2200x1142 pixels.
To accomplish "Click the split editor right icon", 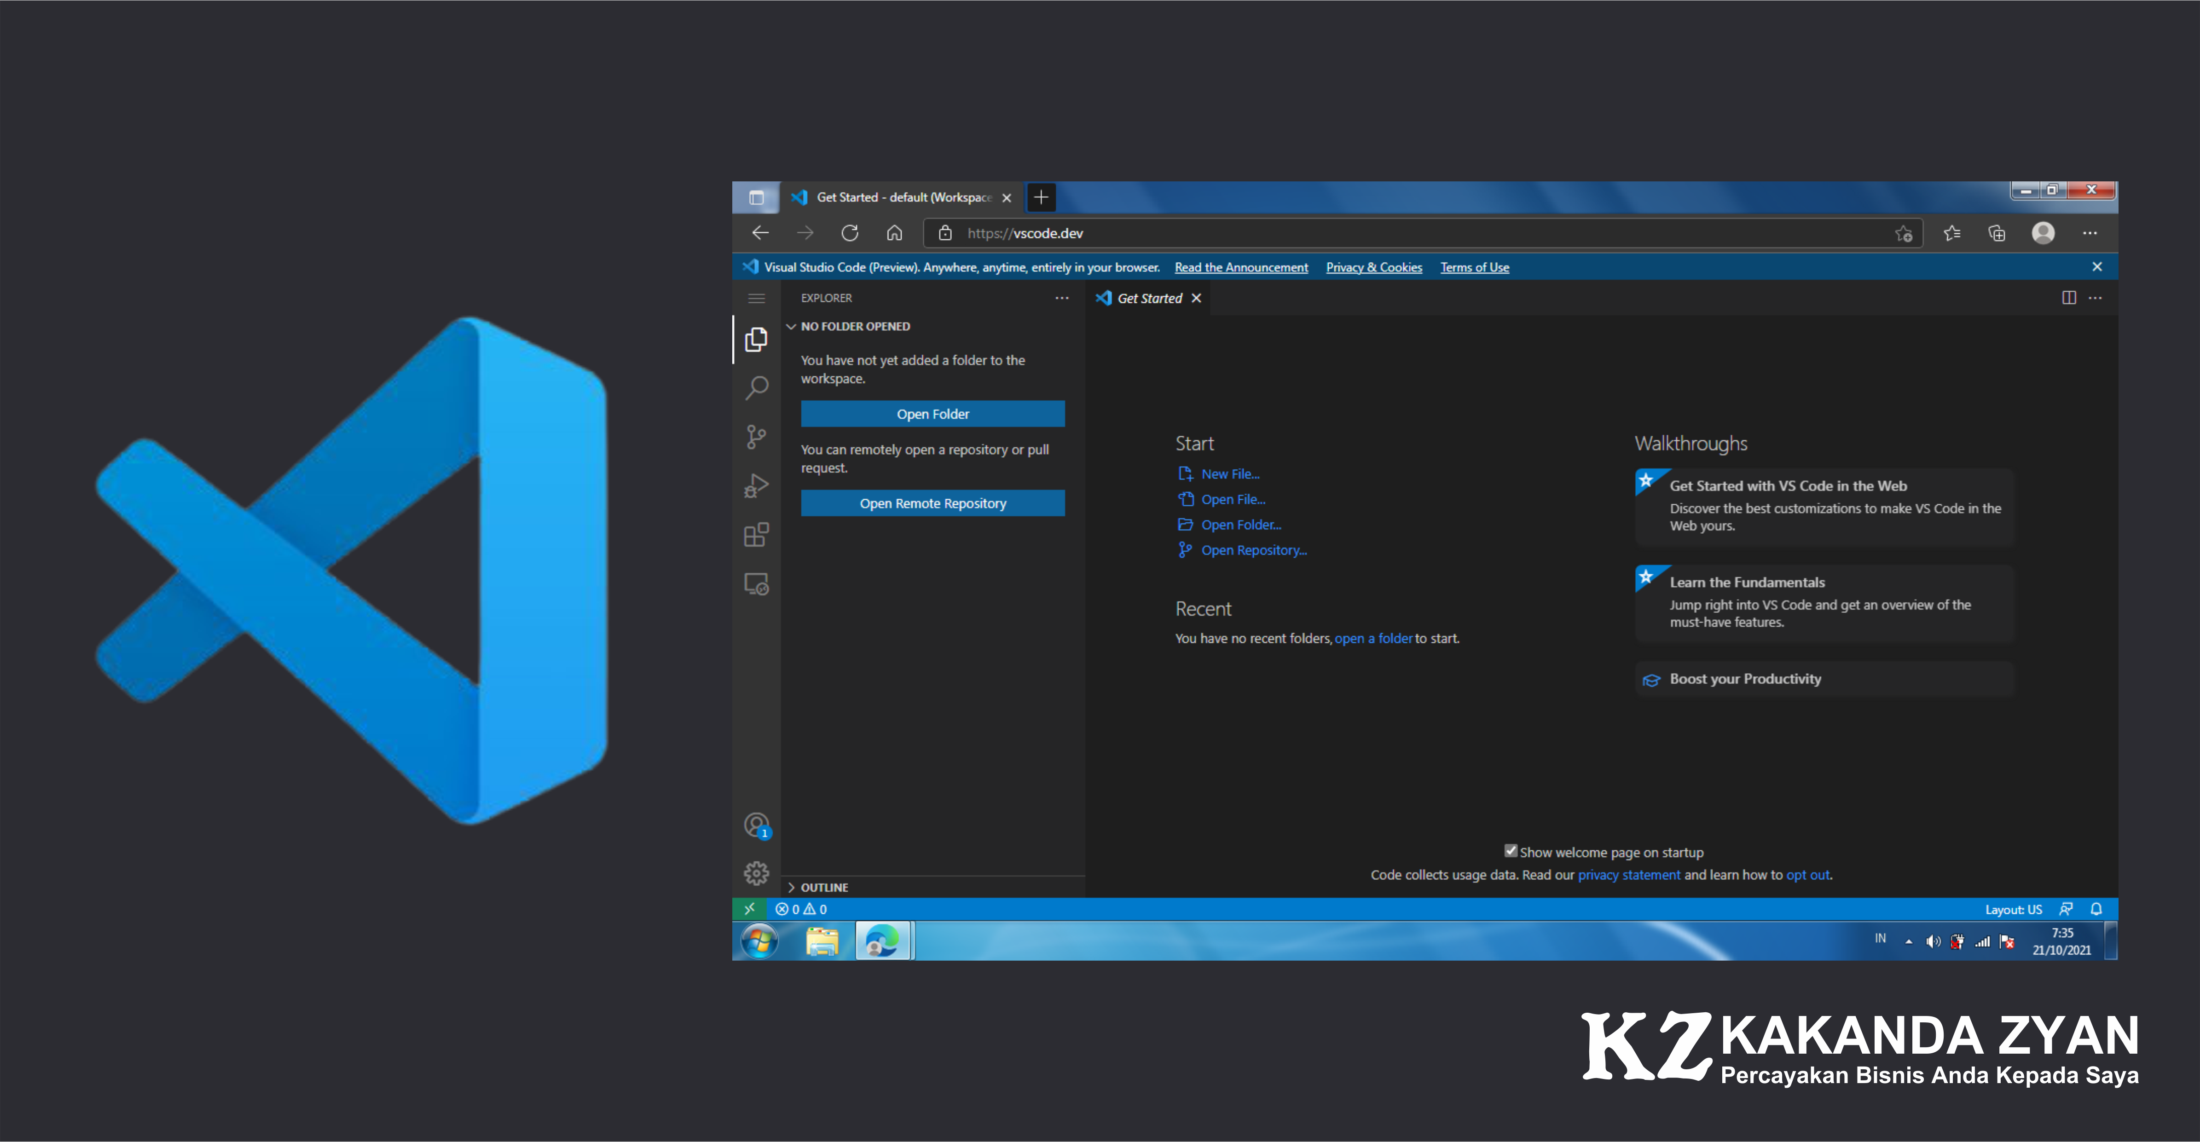I will (x=2068, y=298).
